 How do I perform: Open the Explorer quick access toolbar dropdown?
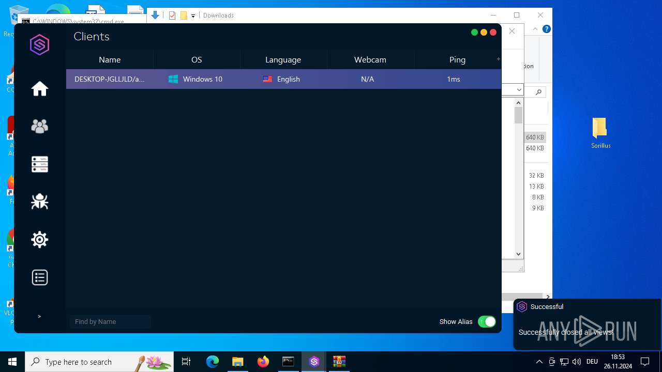point(193,16)
